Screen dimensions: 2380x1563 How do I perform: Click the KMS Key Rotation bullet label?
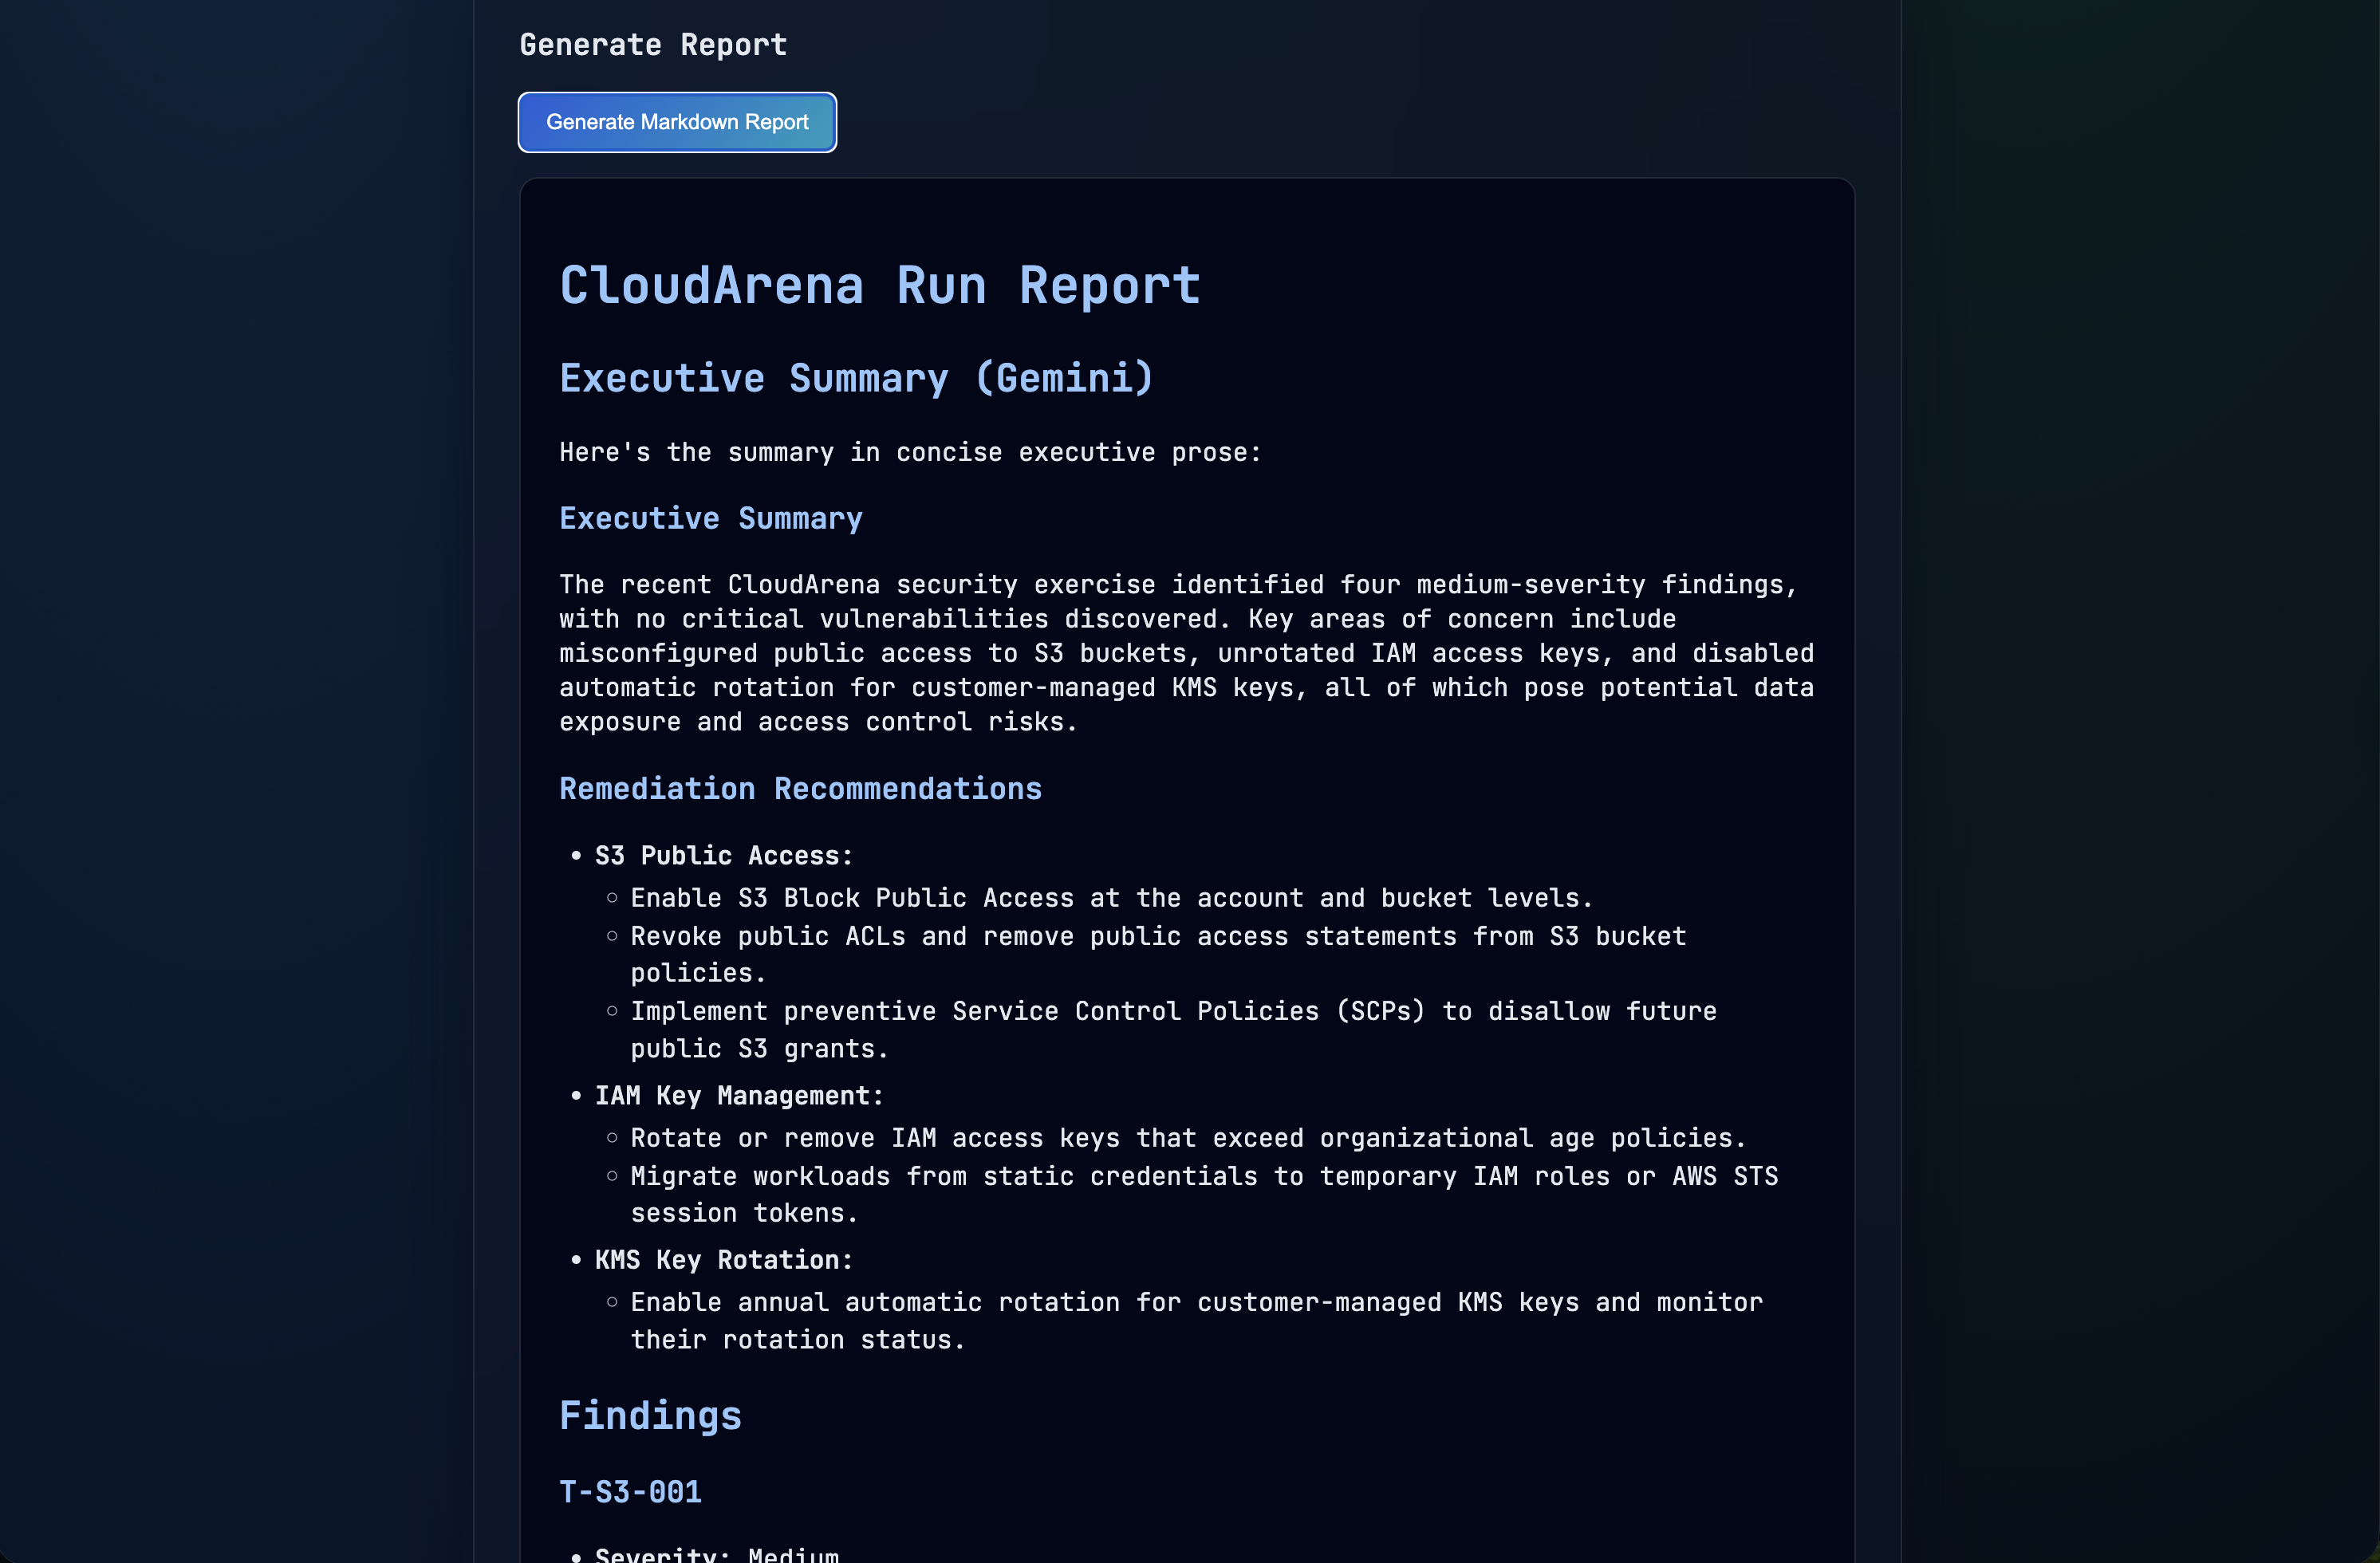click(723, 1259)
